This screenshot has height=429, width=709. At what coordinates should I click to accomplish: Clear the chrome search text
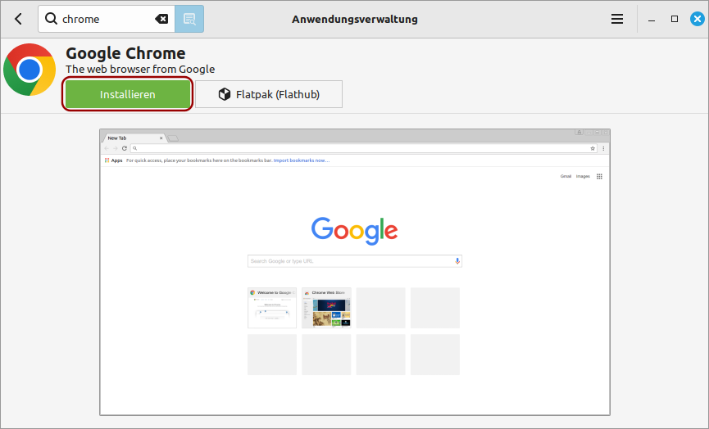click(161, 19)
